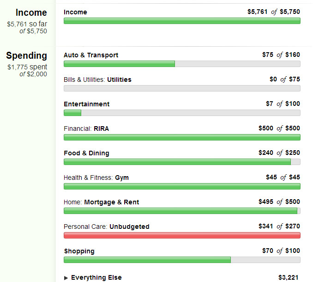This screenshot has width=313, height=282.
Task: Select the Auto & Transport budget bar
Action: click(x=182, y=64)
